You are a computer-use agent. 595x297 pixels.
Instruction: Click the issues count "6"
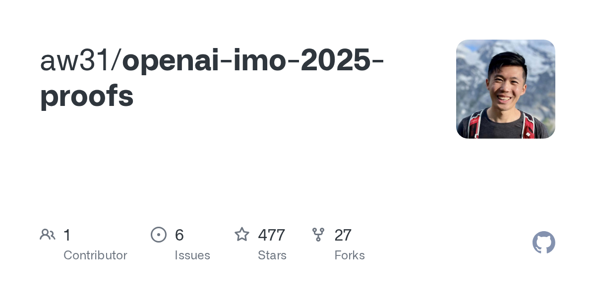point(179,235)
